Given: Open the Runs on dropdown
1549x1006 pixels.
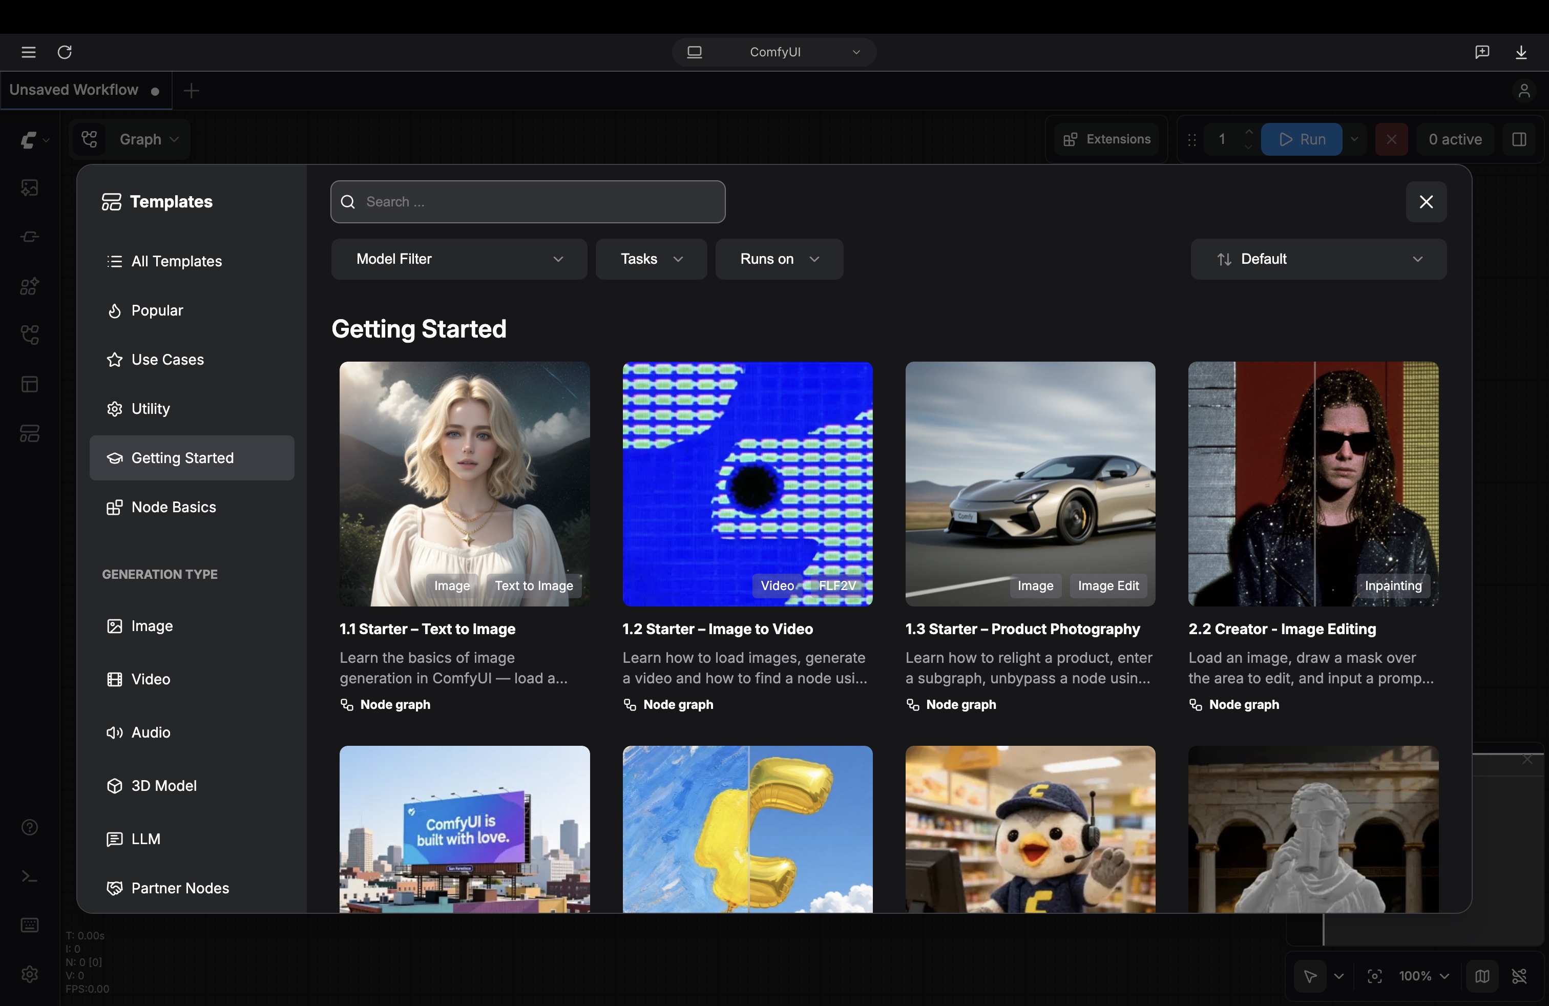Looking at the screenshot, I should point(779,259).
